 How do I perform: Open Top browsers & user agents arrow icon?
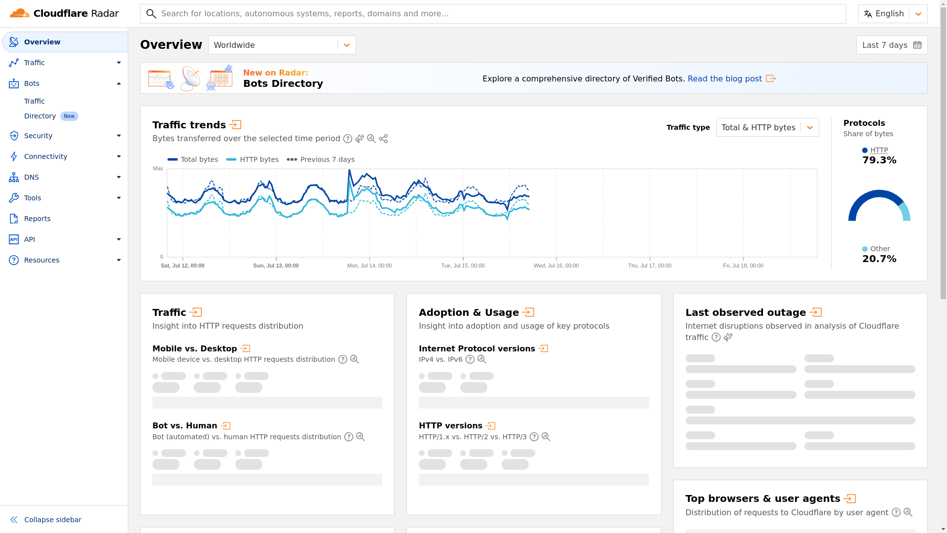coord(850,498)
